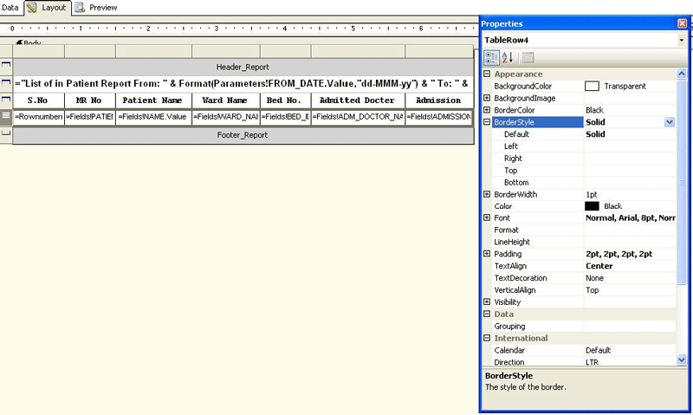Click the black Color swatch

(x=592, y=206)
